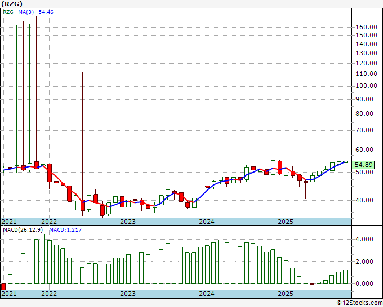Click the MACD(26,12,9) indicator label

(23, 230)
